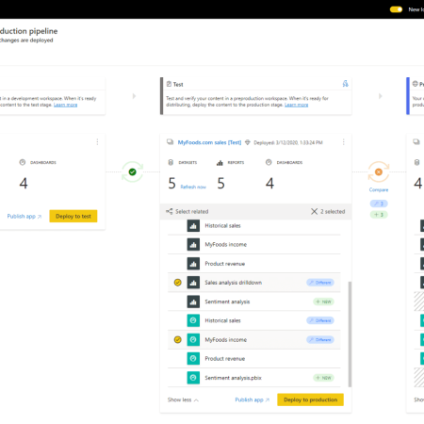The width and height of the screenshot is (424, 424).
Task: Open Learn more link in Test description
Action: [x=296, y=105]
